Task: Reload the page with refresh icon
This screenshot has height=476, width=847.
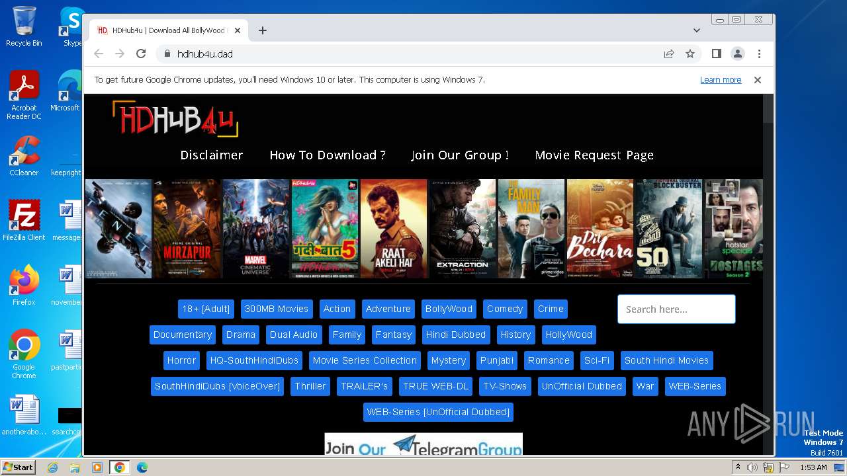Action: pyautogui.click(x=141, y=54)
